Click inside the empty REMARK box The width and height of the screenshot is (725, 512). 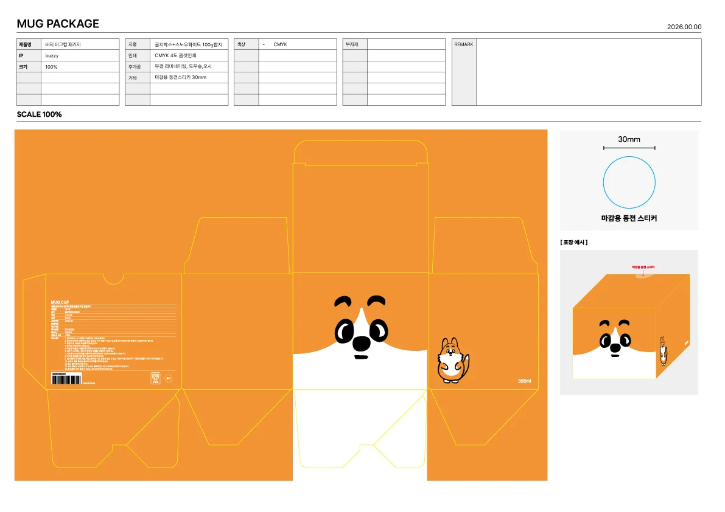(x=589, y=72)
